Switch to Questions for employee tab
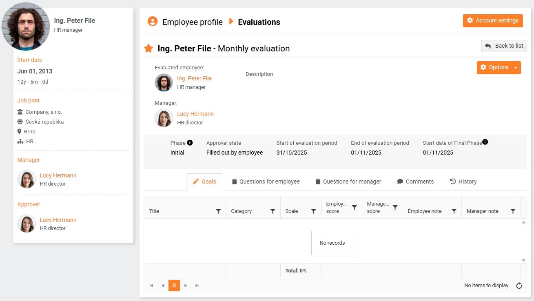 266,181
